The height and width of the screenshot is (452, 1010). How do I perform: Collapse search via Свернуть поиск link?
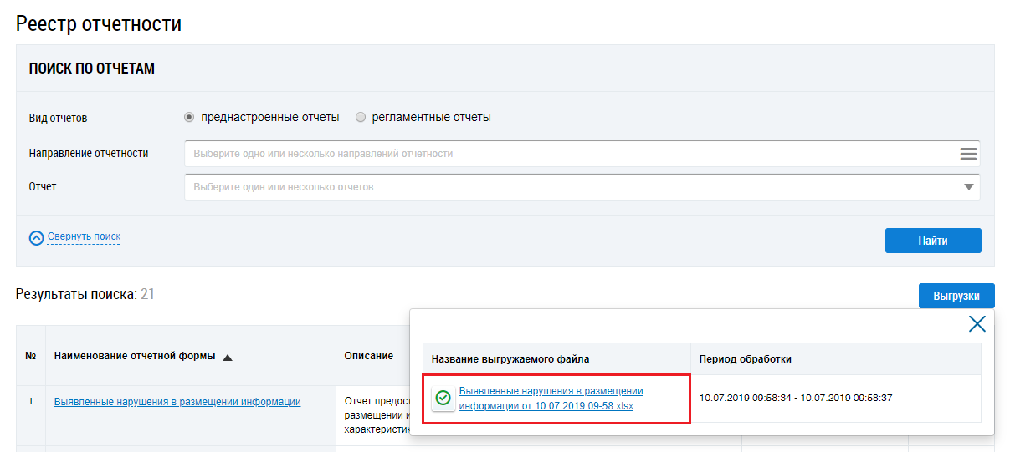coord(84,237)
